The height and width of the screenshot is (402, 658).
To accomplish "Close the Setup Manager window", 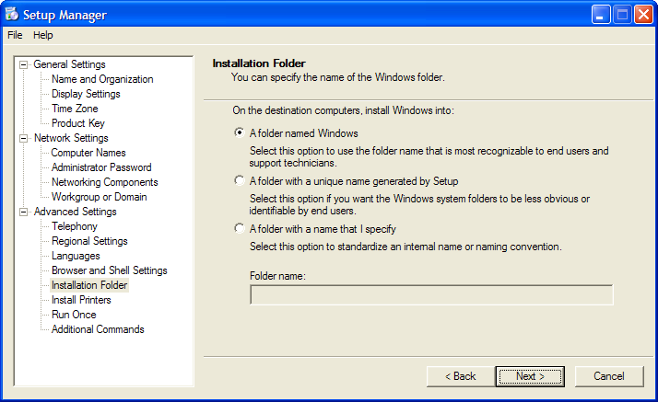I will (643, 15).
